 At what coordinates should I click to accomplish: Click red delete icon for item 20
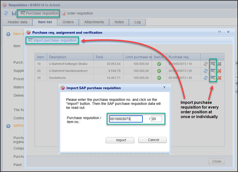tap(219, 71)
